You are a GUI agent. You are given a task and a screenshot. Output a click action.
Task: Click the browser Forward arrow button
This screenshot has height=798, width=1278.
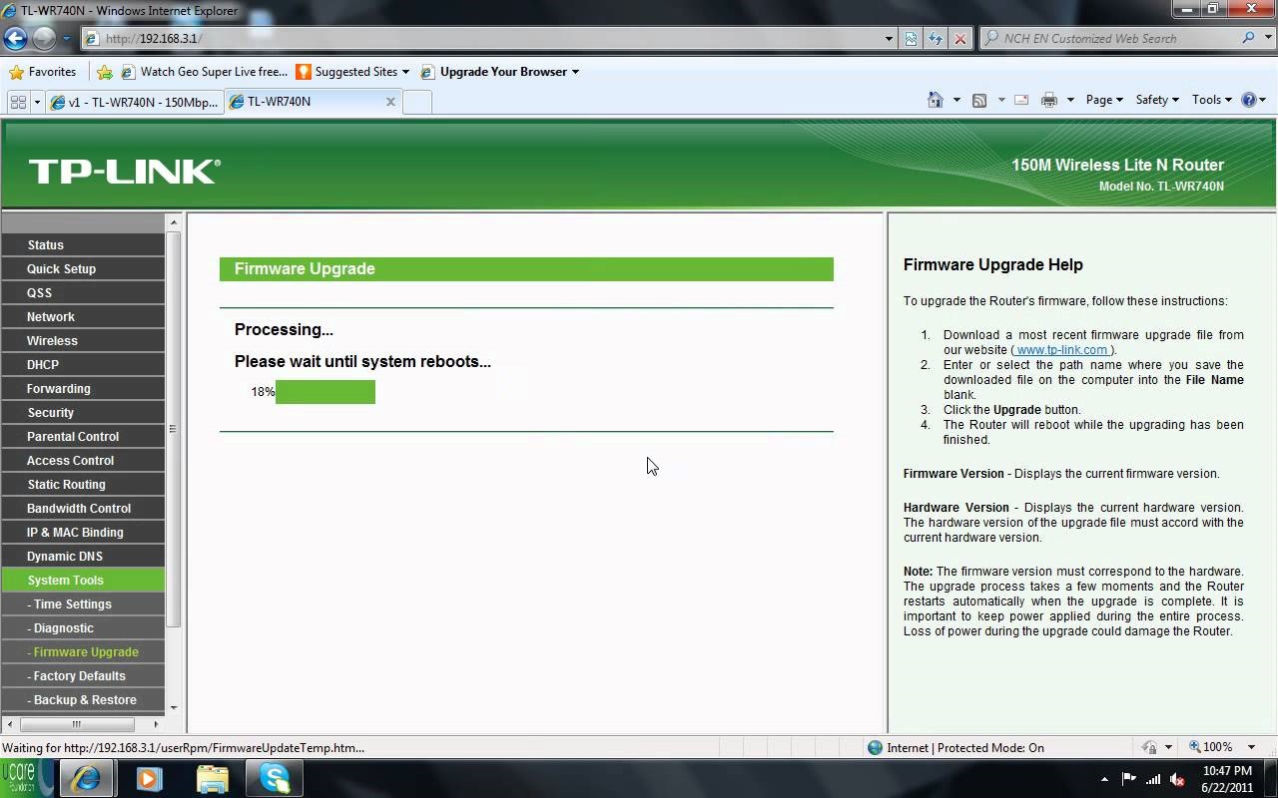[44, 39]
